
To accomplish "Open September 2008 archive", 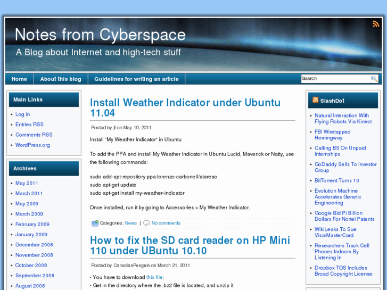I will [35, 276].
